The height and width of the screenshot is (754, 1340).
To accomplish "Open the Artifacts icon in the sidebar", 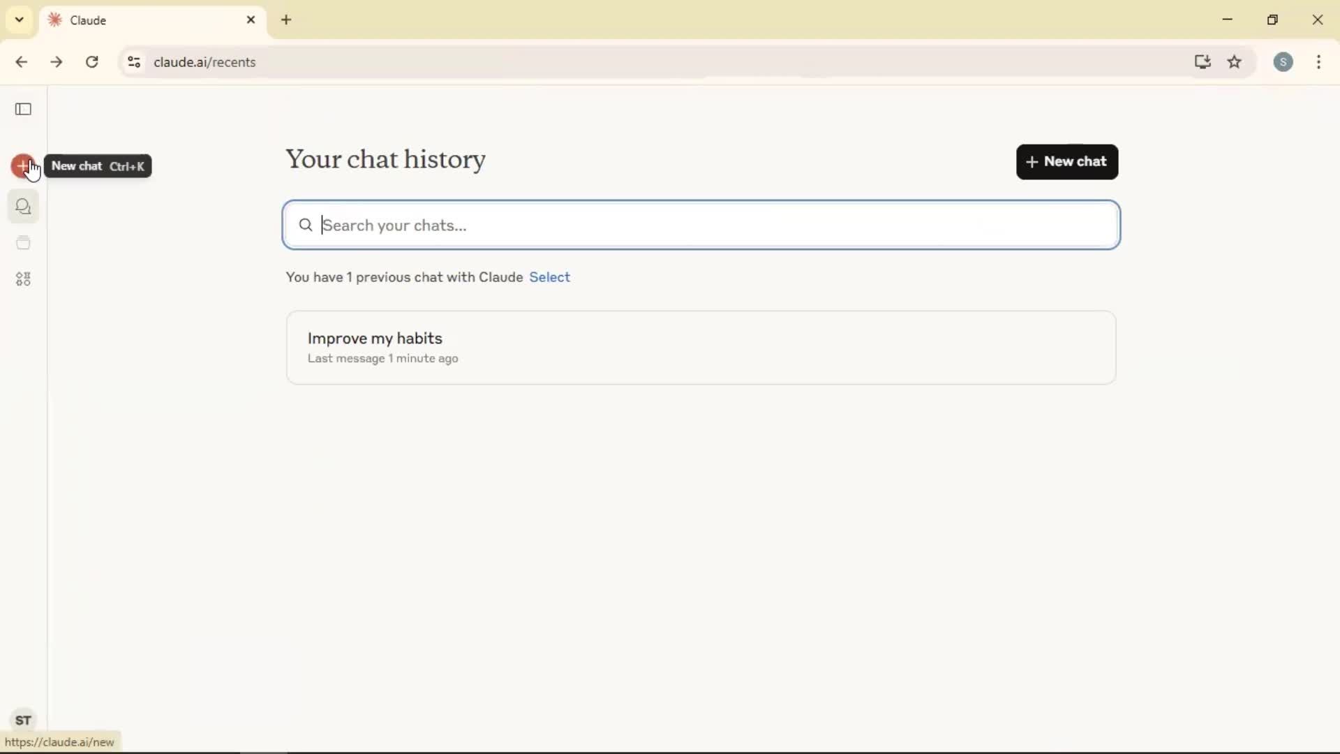I will [x=23, y=279].
